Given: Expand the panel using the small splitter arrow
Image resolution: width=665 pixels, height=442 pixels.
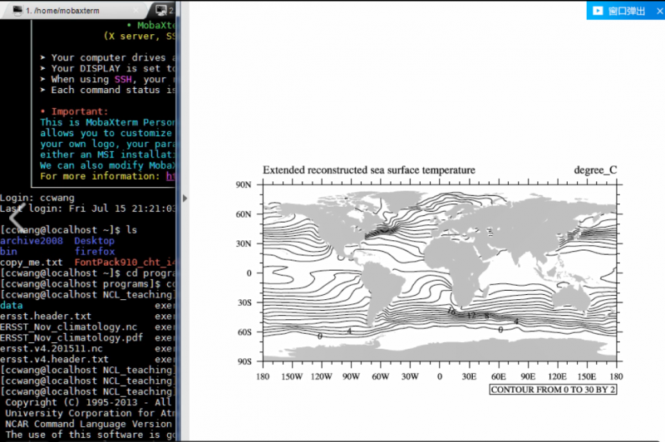Looking at the screenshot, I should point(185,198).
